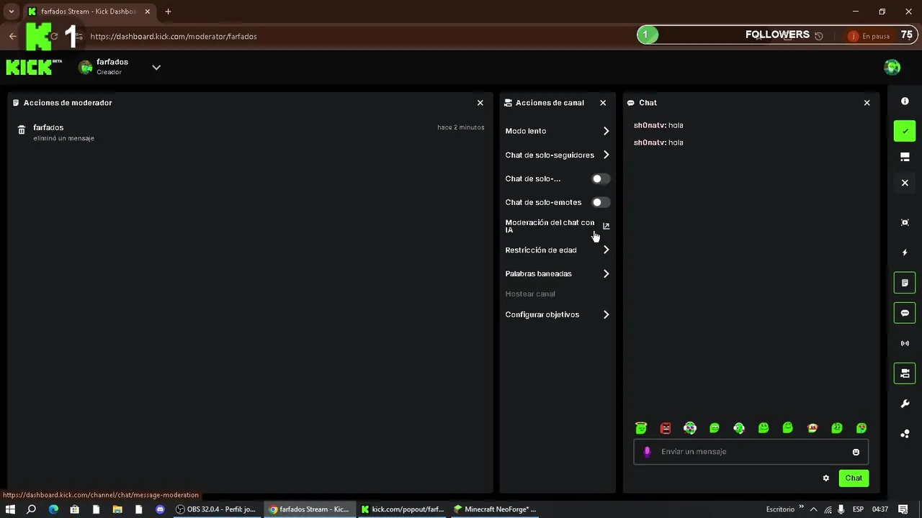This screenshot has height=518, width=922.
Task: Click the X icon in right sidebar
Action: click(905, 183)
